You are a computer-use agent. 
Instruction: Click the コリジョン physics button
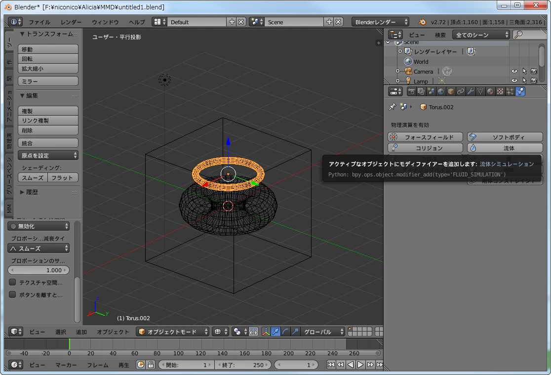(x=425, y=148)
